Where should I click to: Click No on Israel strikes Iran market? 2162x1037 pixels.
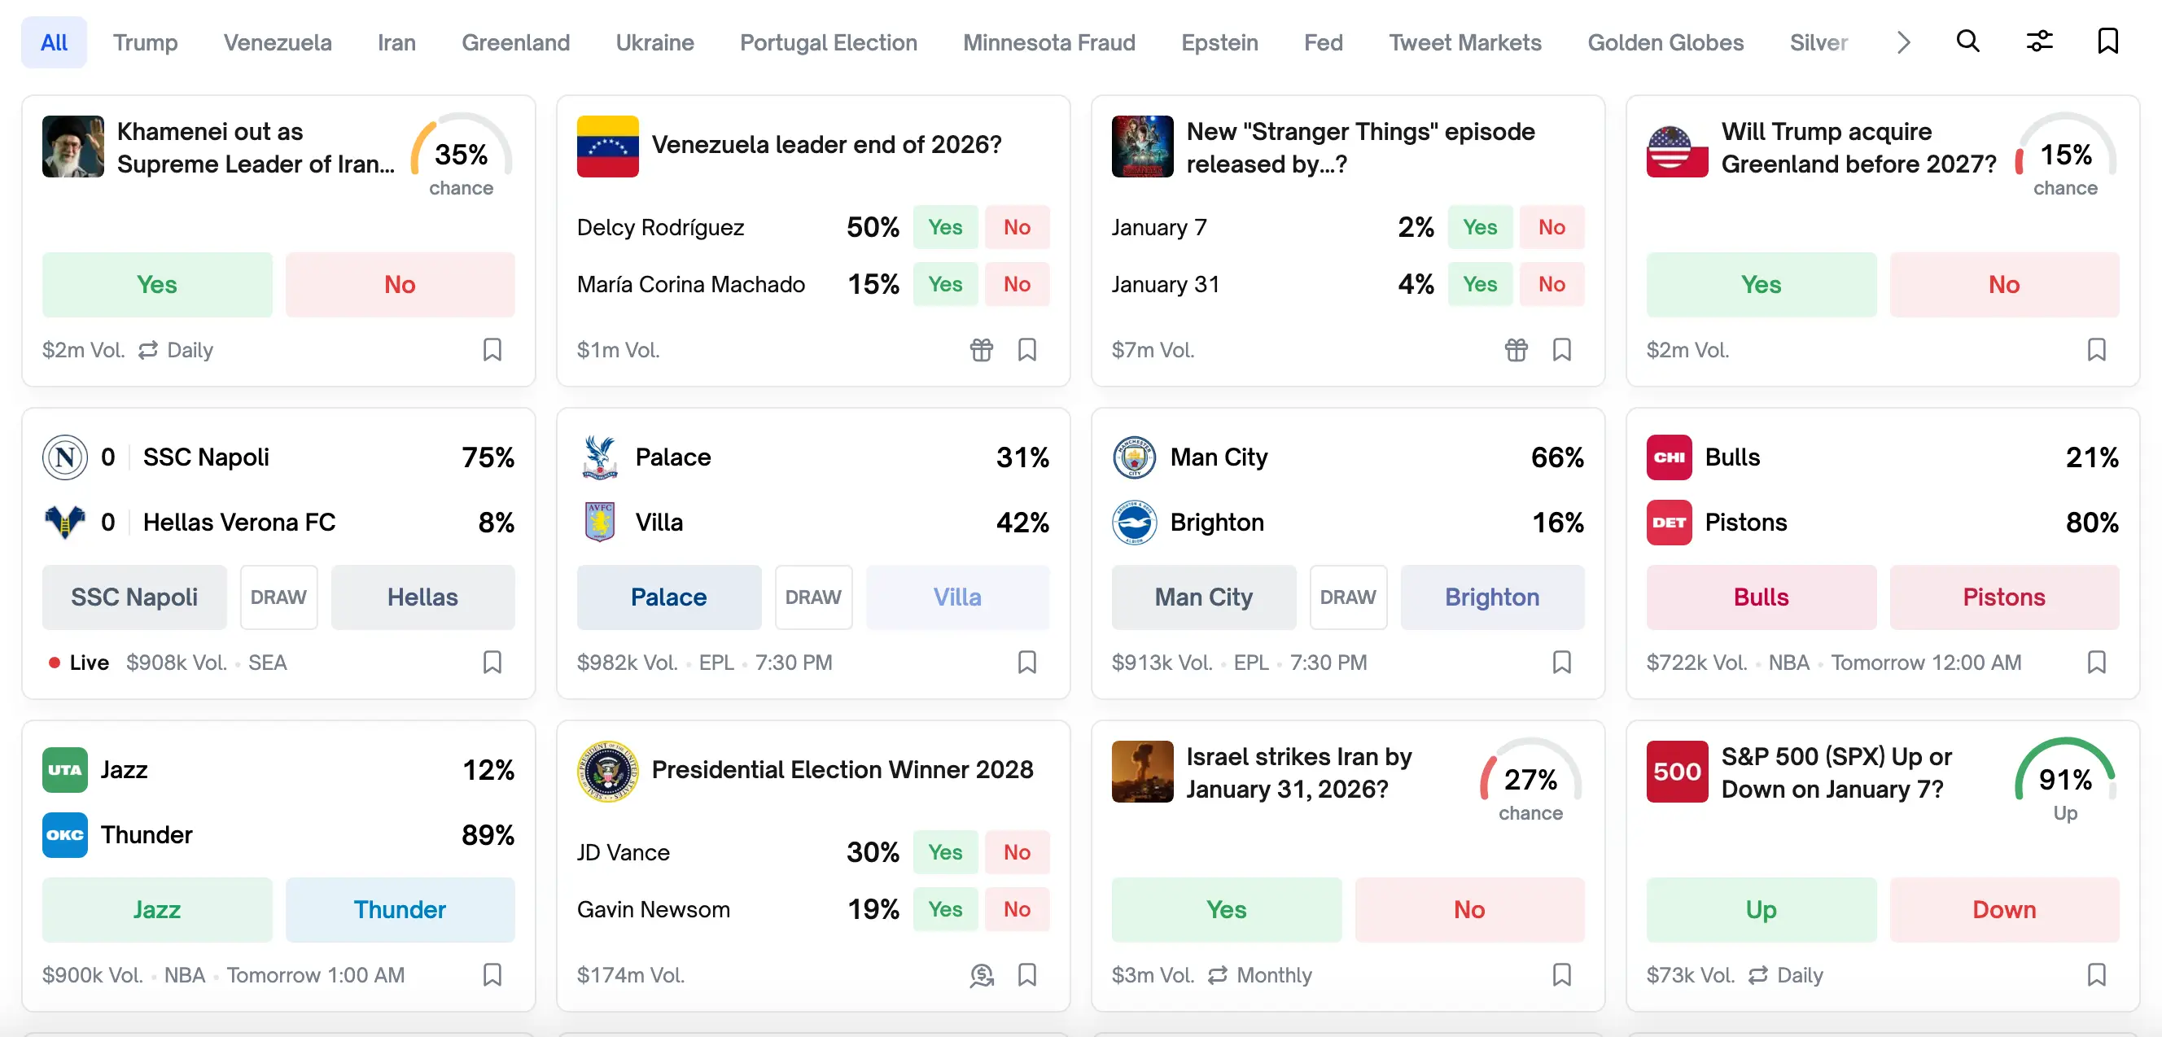(x=1469, y=909)
